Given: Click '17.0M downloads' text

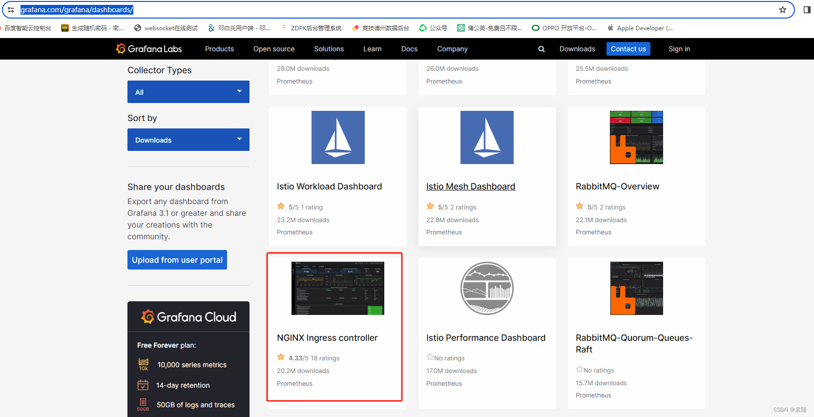Looking at the screenshot, I should 452,371.
